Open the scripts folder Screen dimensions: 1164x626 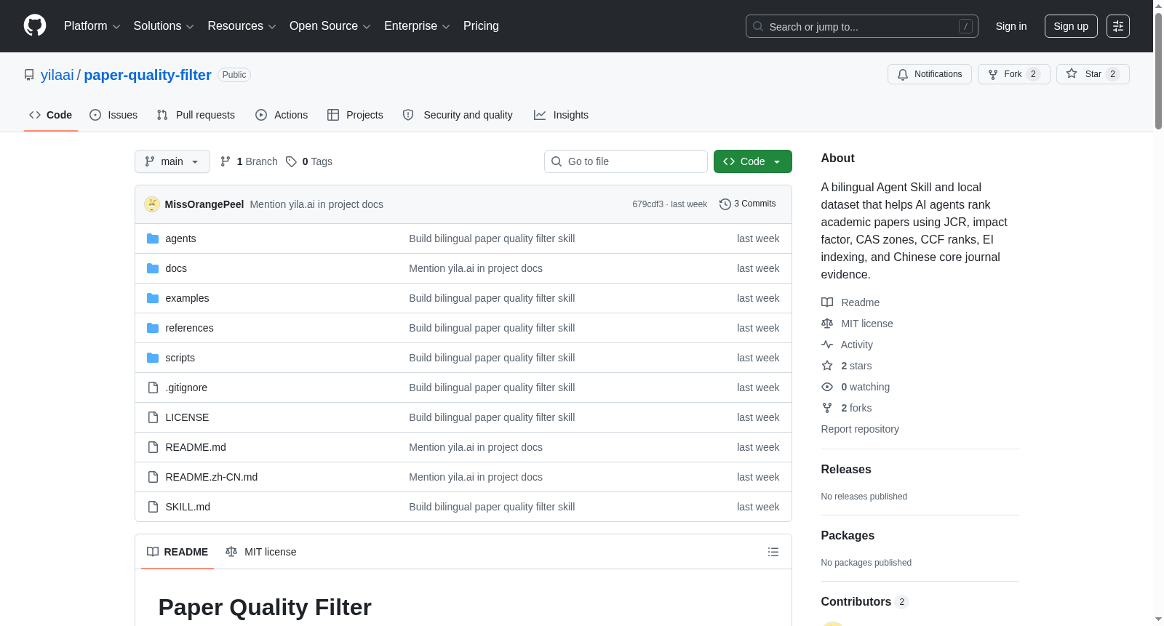pos(180,358)
